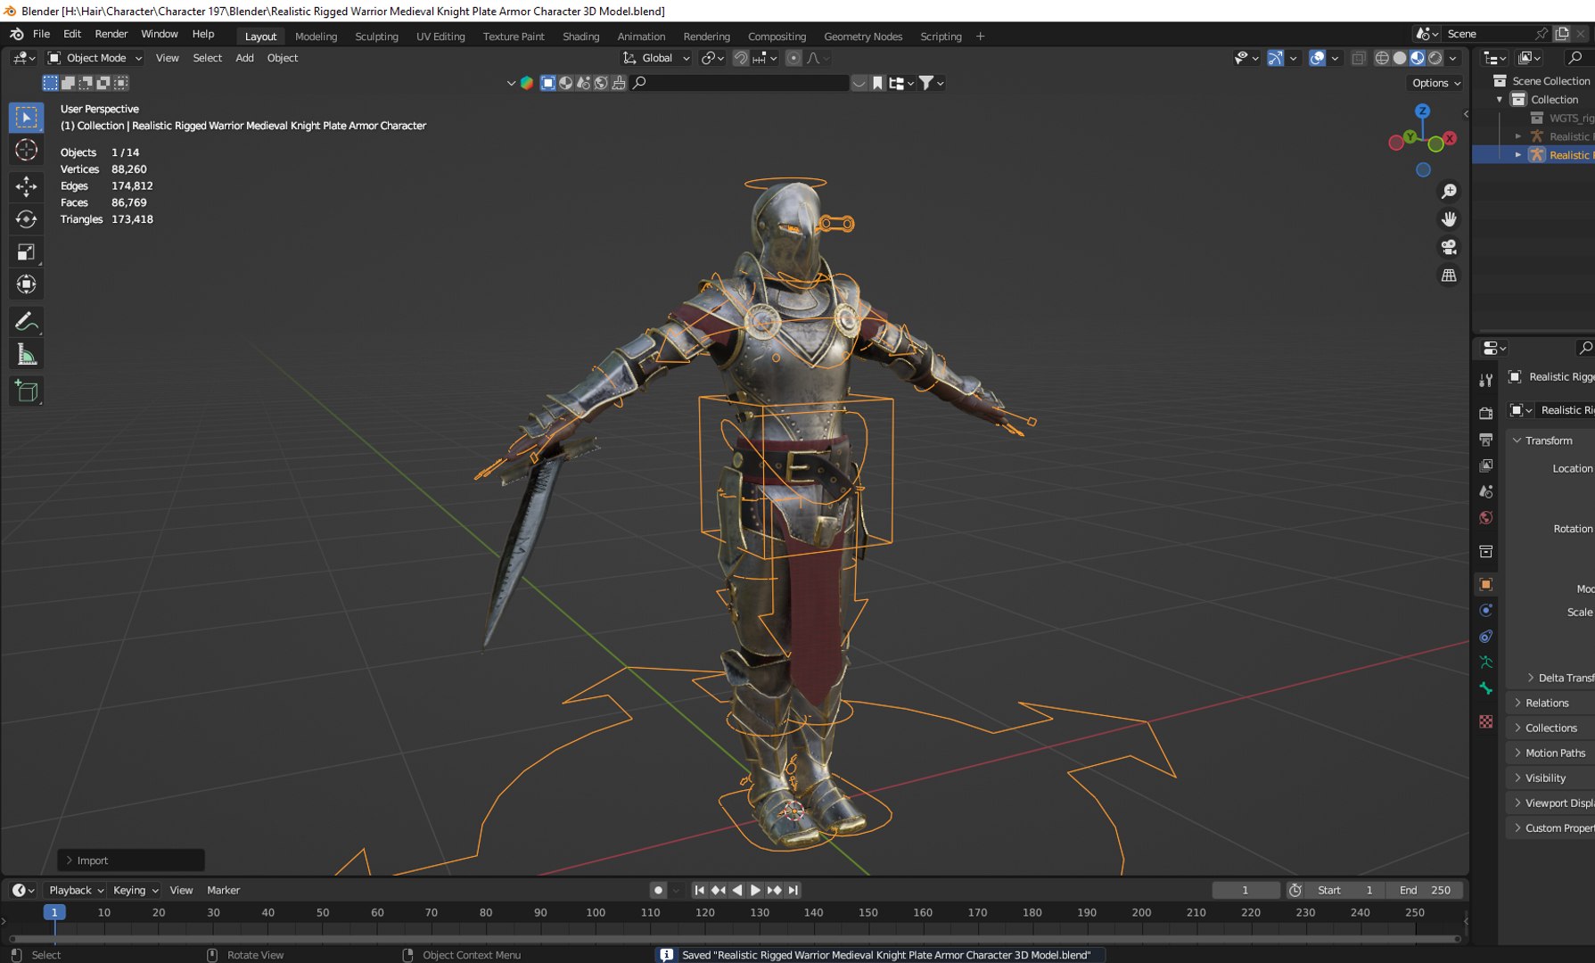1595x963 pixels.
Task: Open the Playback popover
Action: (x=76, y=890)
